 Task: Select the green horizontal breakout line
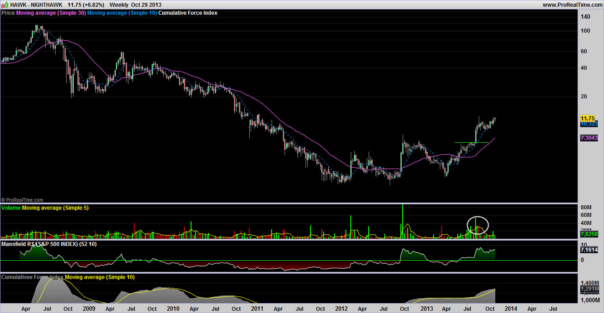465,142
